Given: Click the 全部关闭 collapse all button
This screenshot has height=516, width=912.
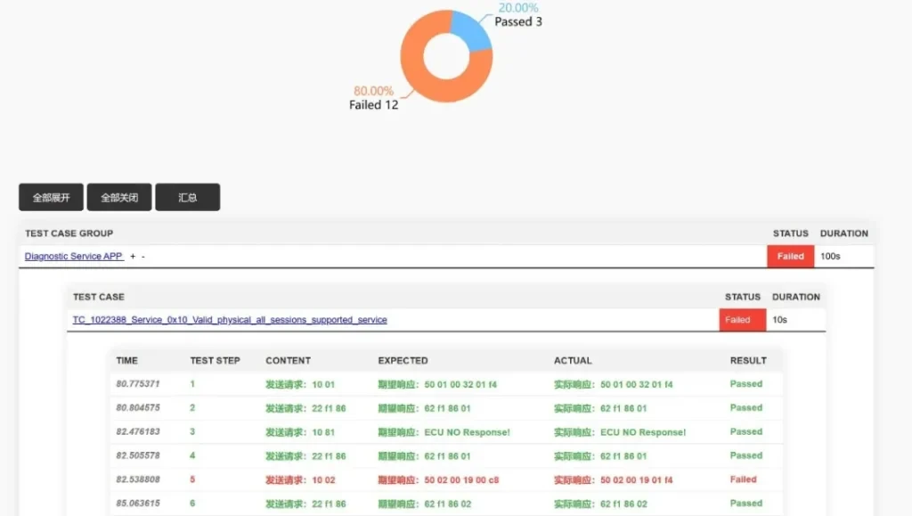Looking at the screenshot, I should click(x=118, y=198).
